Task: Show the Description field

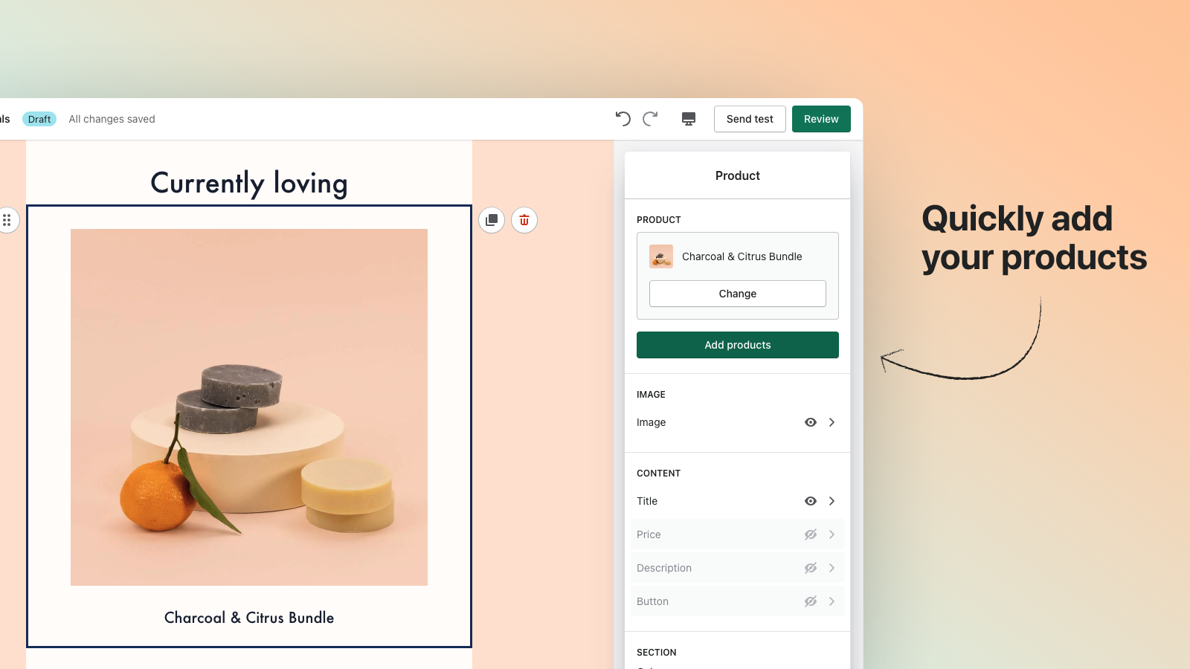Action: pos(811,568)
